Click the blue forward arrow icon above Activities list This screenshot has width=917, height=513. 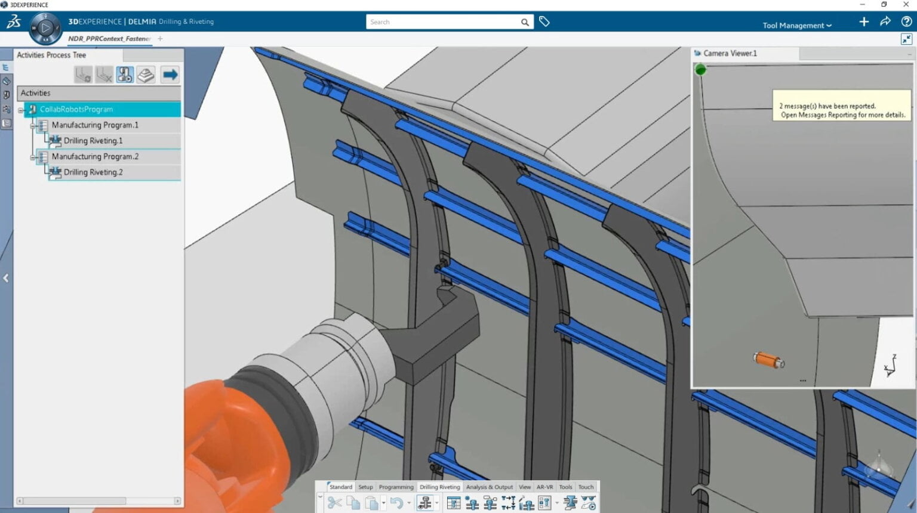170,74
